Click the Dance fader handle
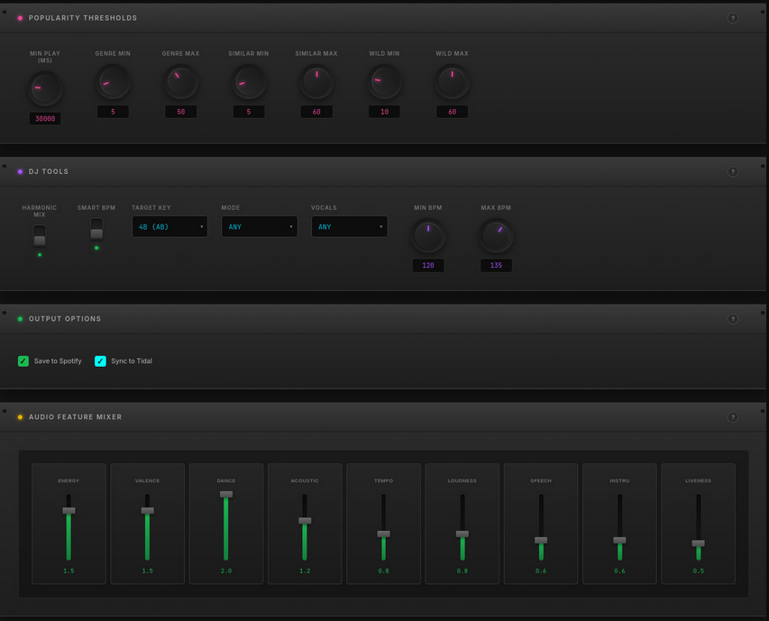 click(x=226, y=494)
